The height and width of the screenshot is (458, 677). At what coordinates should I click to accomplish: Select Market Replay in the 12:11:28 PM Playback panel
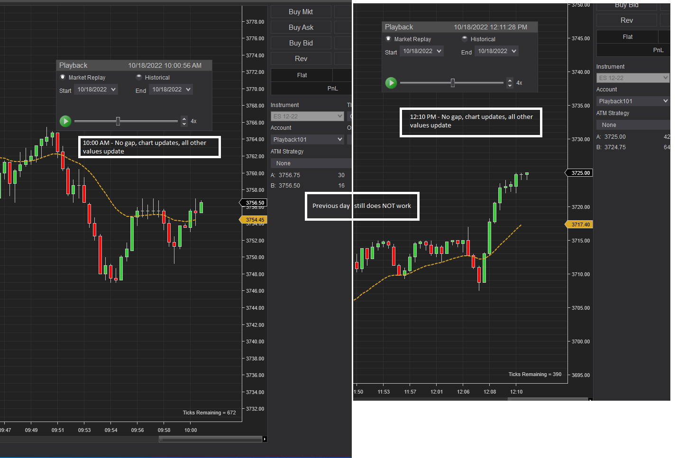[388, 39]
